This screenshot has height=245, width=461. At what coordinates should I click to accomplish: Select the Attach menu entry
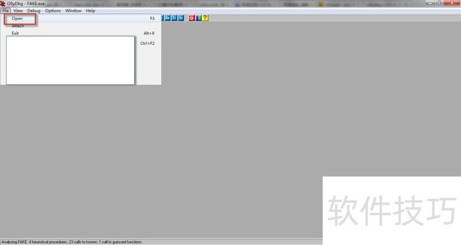click(81, 26)
